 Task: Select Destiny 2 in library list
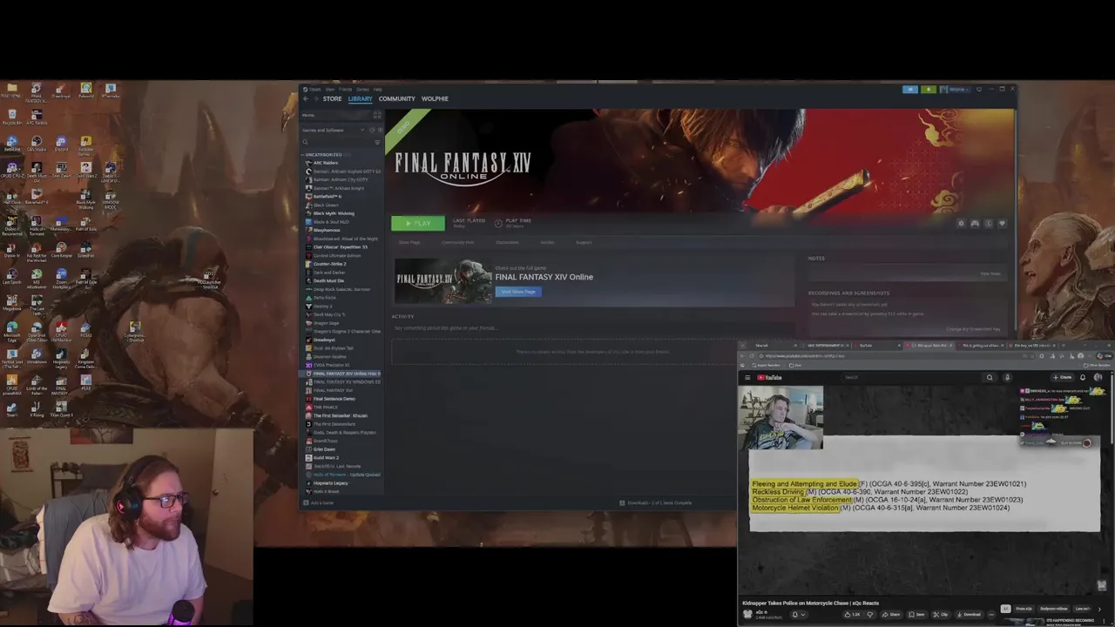(x=322, y=307)
